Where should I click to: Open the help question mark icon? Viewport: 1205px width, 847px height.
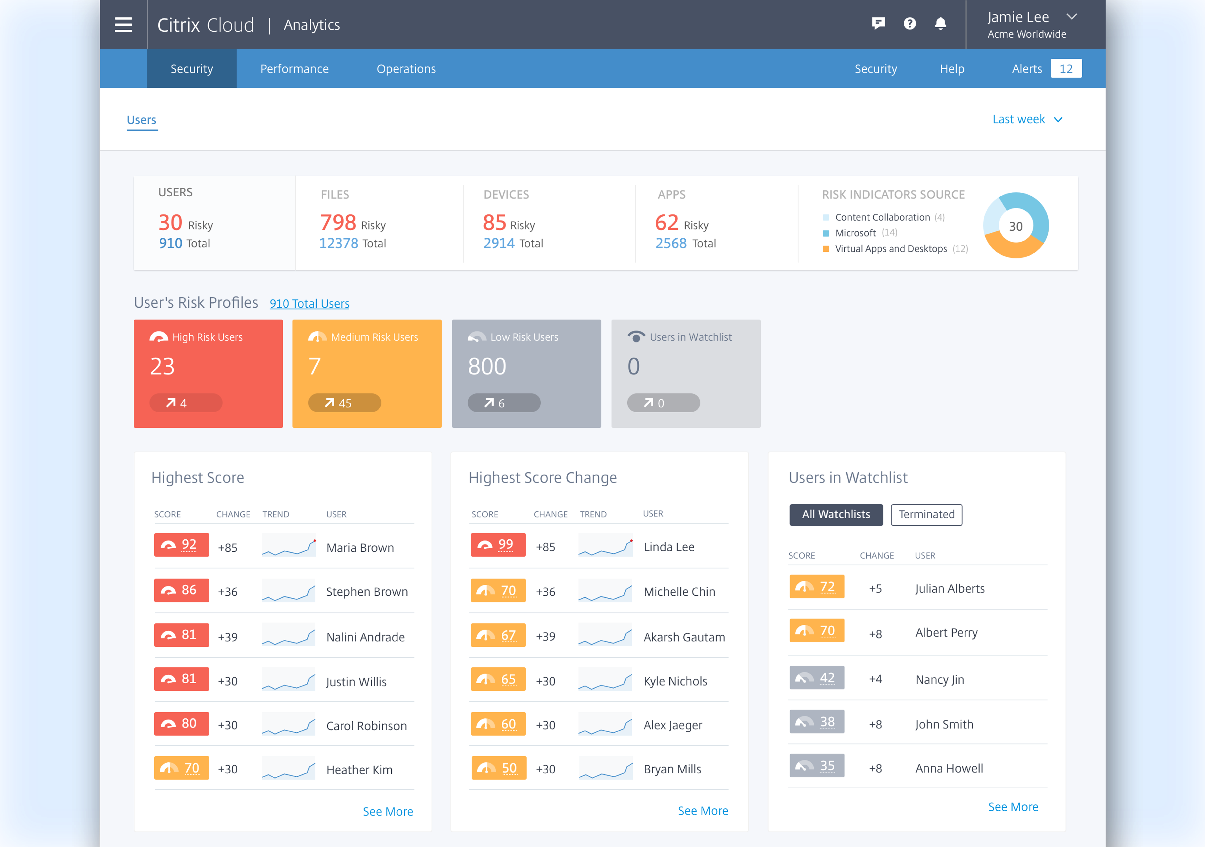[x=909, y=24]
